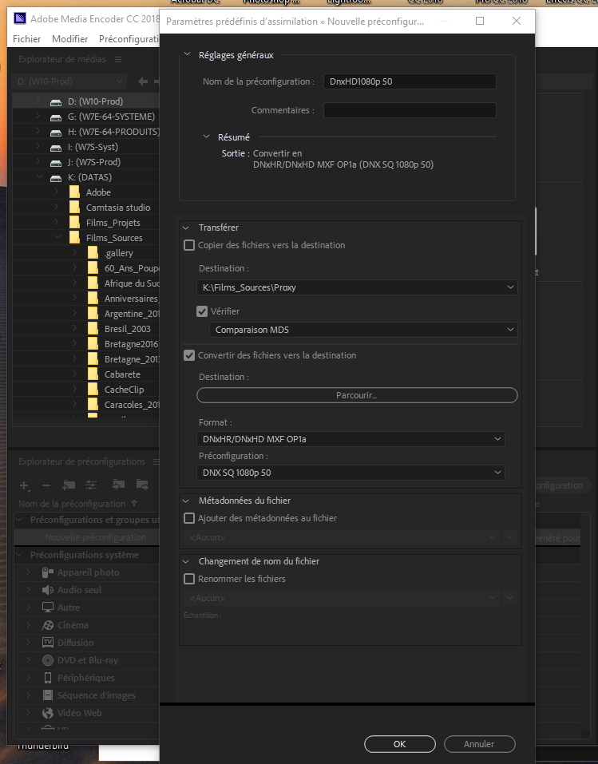Select the .gallery folder
The width and height of the screenshot is (598, 764).
pyautogui.click(x=118, y=253)
